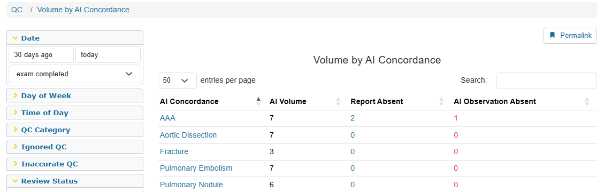Screen dimensions: 604x192
Task: Open the Pulmonary Embolism link
Action: pos(196,168)
